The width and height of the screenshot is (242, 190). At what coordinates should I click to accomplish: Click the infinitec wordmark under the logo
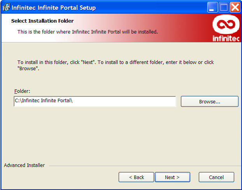pyautogui.click(x=226, y=39)
